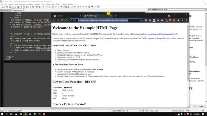This screenshot has width=207, height=116.
Task: Click the UTF-8 encoding status bar entry
Action: pyautogui.click(x=188, y=111)
